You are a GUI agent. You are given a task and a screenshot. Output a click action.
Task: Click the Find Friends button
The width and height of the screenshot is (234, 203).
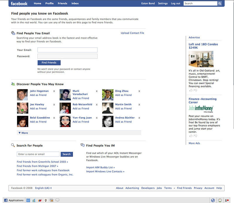(x=49, y=63)
